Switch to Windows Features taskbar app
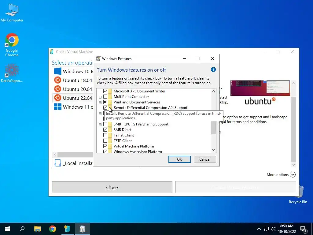 point(82,229)
